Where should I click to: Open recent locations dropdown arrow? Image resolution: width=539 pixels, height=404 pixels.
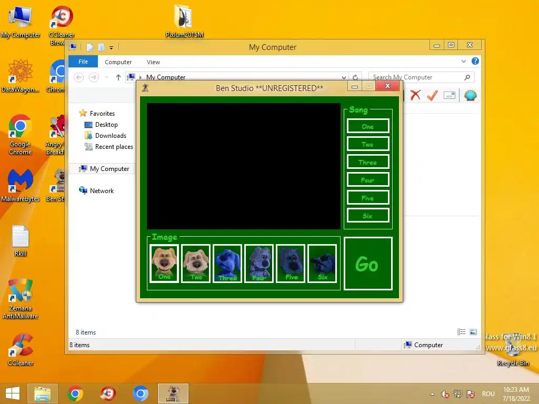pyautogui.click(x=107, y=77)
